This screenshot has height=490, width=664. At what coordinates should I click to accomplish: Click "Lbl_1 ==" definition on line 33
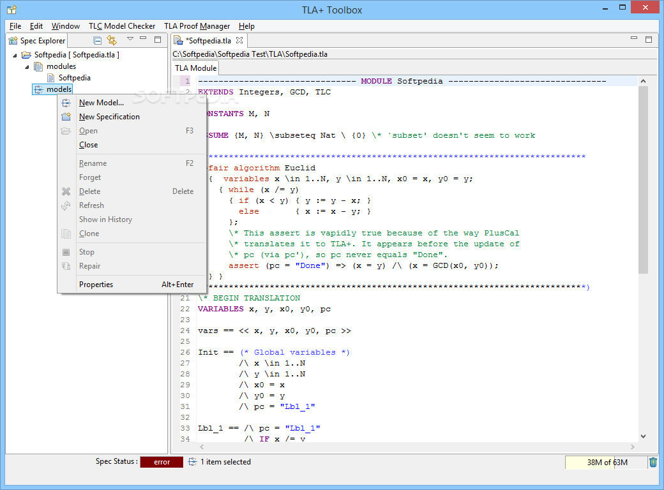pyautogui.click(x=218, y=428)
